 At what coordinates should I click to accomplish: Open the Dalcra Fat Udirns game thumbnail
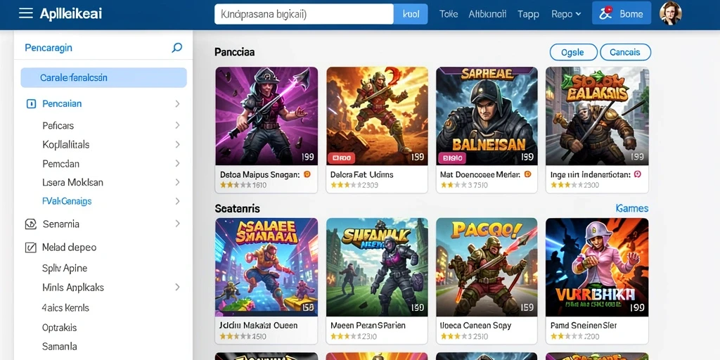[377, 116]
